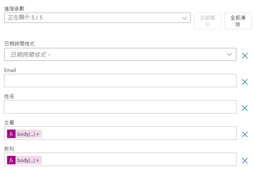Image resolution: width=253 pixels, height=173 pixels.
Task: Select the body(...) expression token in 飲料
Action: 26,160
